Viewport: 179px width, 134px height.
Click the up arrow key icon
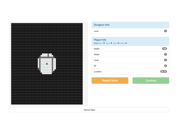click(x=104, y=43)
